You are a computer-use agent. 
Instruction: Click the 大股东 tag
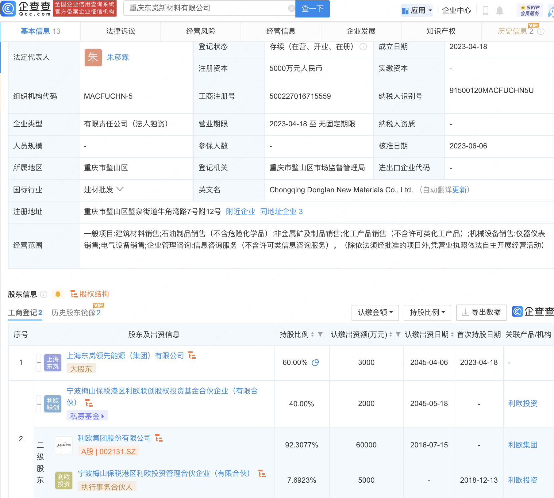pyautogui.click(x=81, y=369)
